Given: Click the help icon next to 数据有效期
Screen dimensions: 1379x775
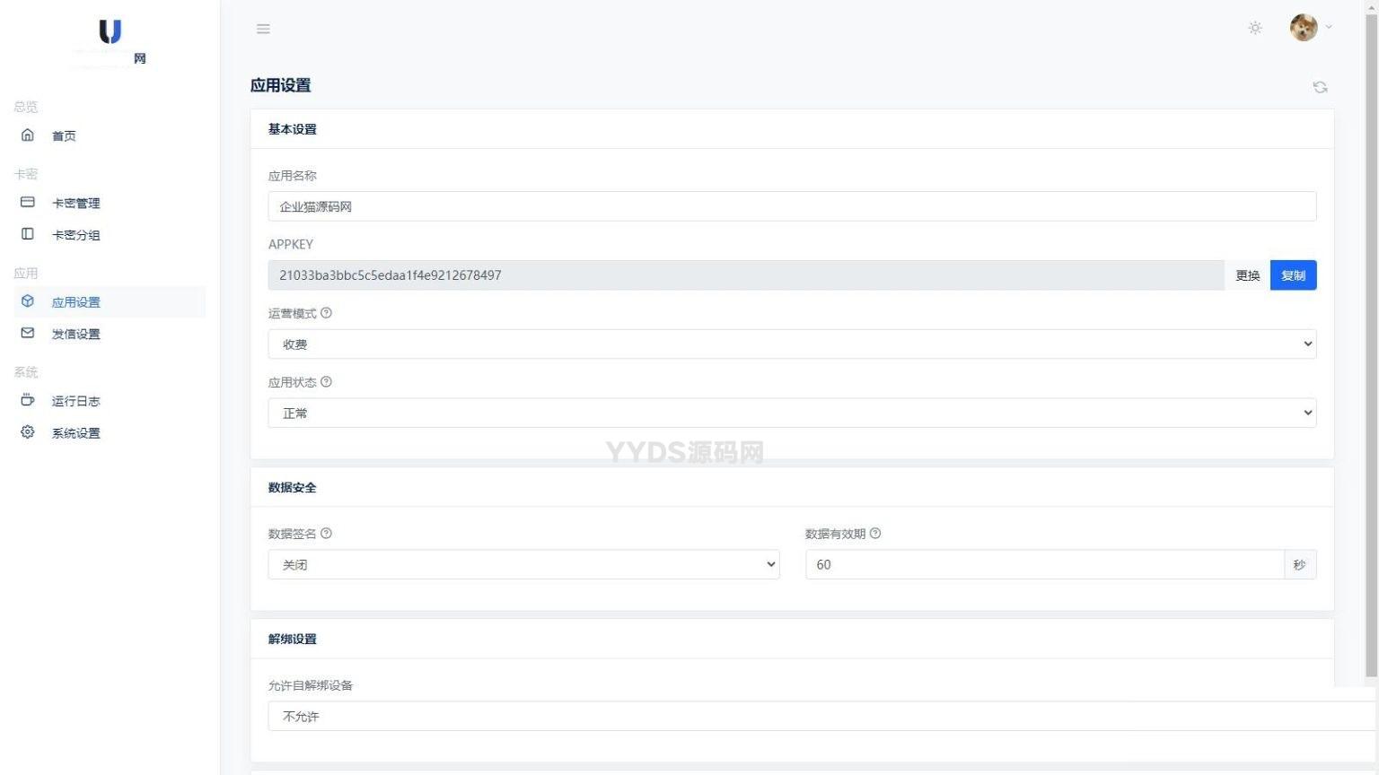Looking at the screenshot, I should [x=875, y=534].
